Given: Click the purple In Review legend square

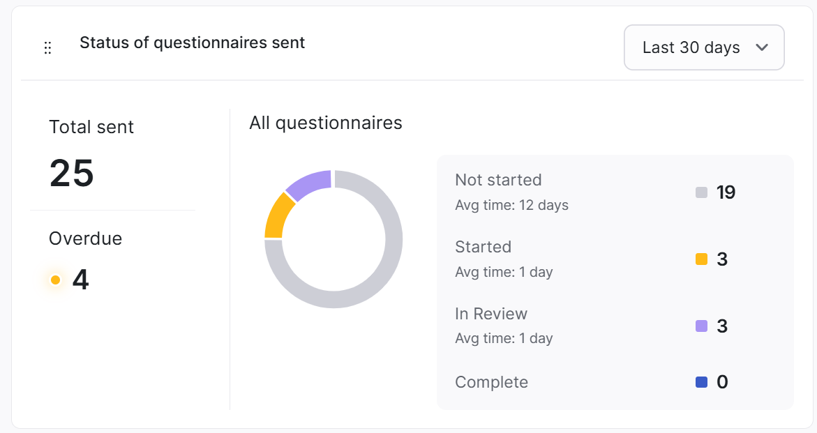Looking at the screenshot, I should point(701,326).
